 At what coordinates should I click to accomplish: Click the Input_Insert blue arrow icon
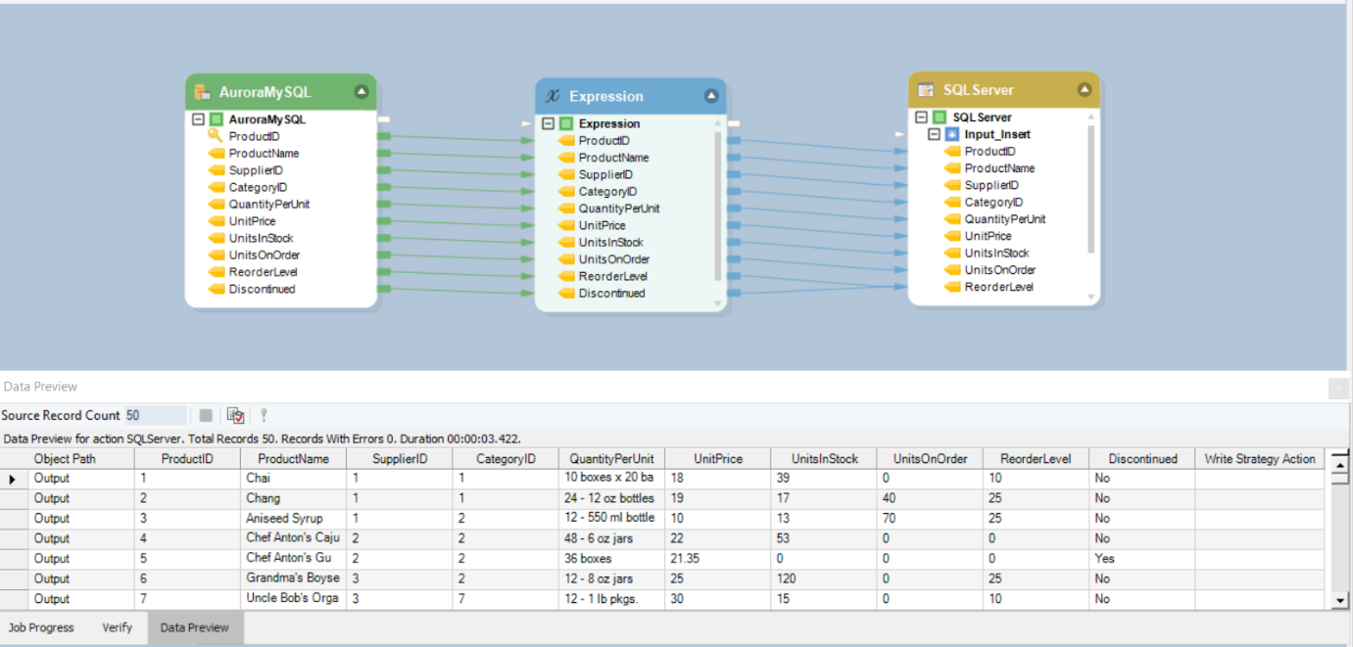pos(951,134)
